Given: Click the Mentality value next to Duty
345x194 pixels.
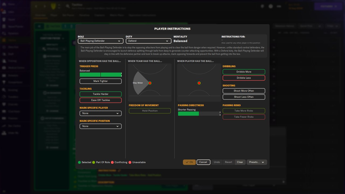Looking at the screenshot, I should click(x=180, y=41).
